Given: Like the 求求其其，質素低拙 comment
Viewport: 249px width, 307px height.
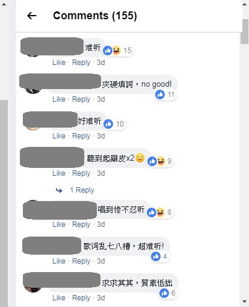Looking at the screenshot, I should pos(59,298).
